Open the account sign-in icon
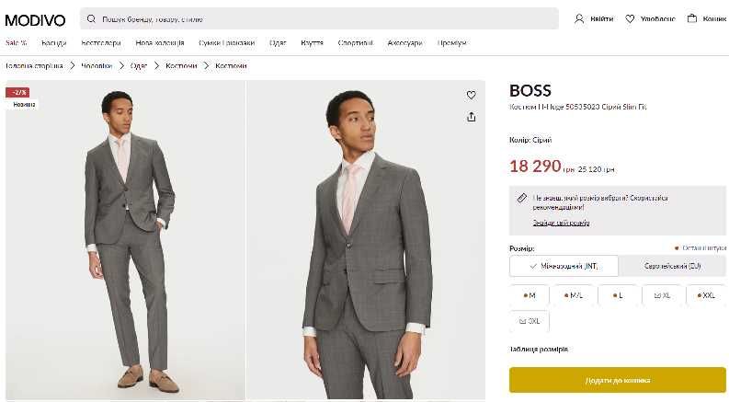This screenshot has height=402, width=729. pos(579,18)
